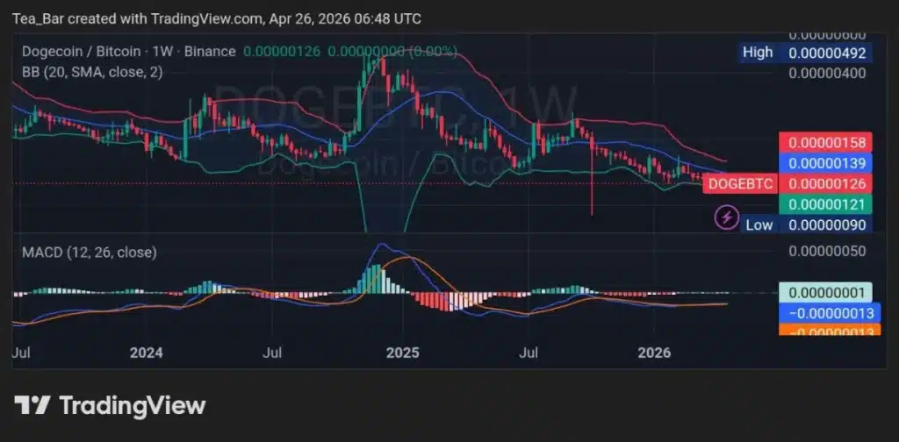Click the red DOGEBTC price tag
Image resolution: width=899 pixels, height=442 pixels.
(x=740, y=184)
